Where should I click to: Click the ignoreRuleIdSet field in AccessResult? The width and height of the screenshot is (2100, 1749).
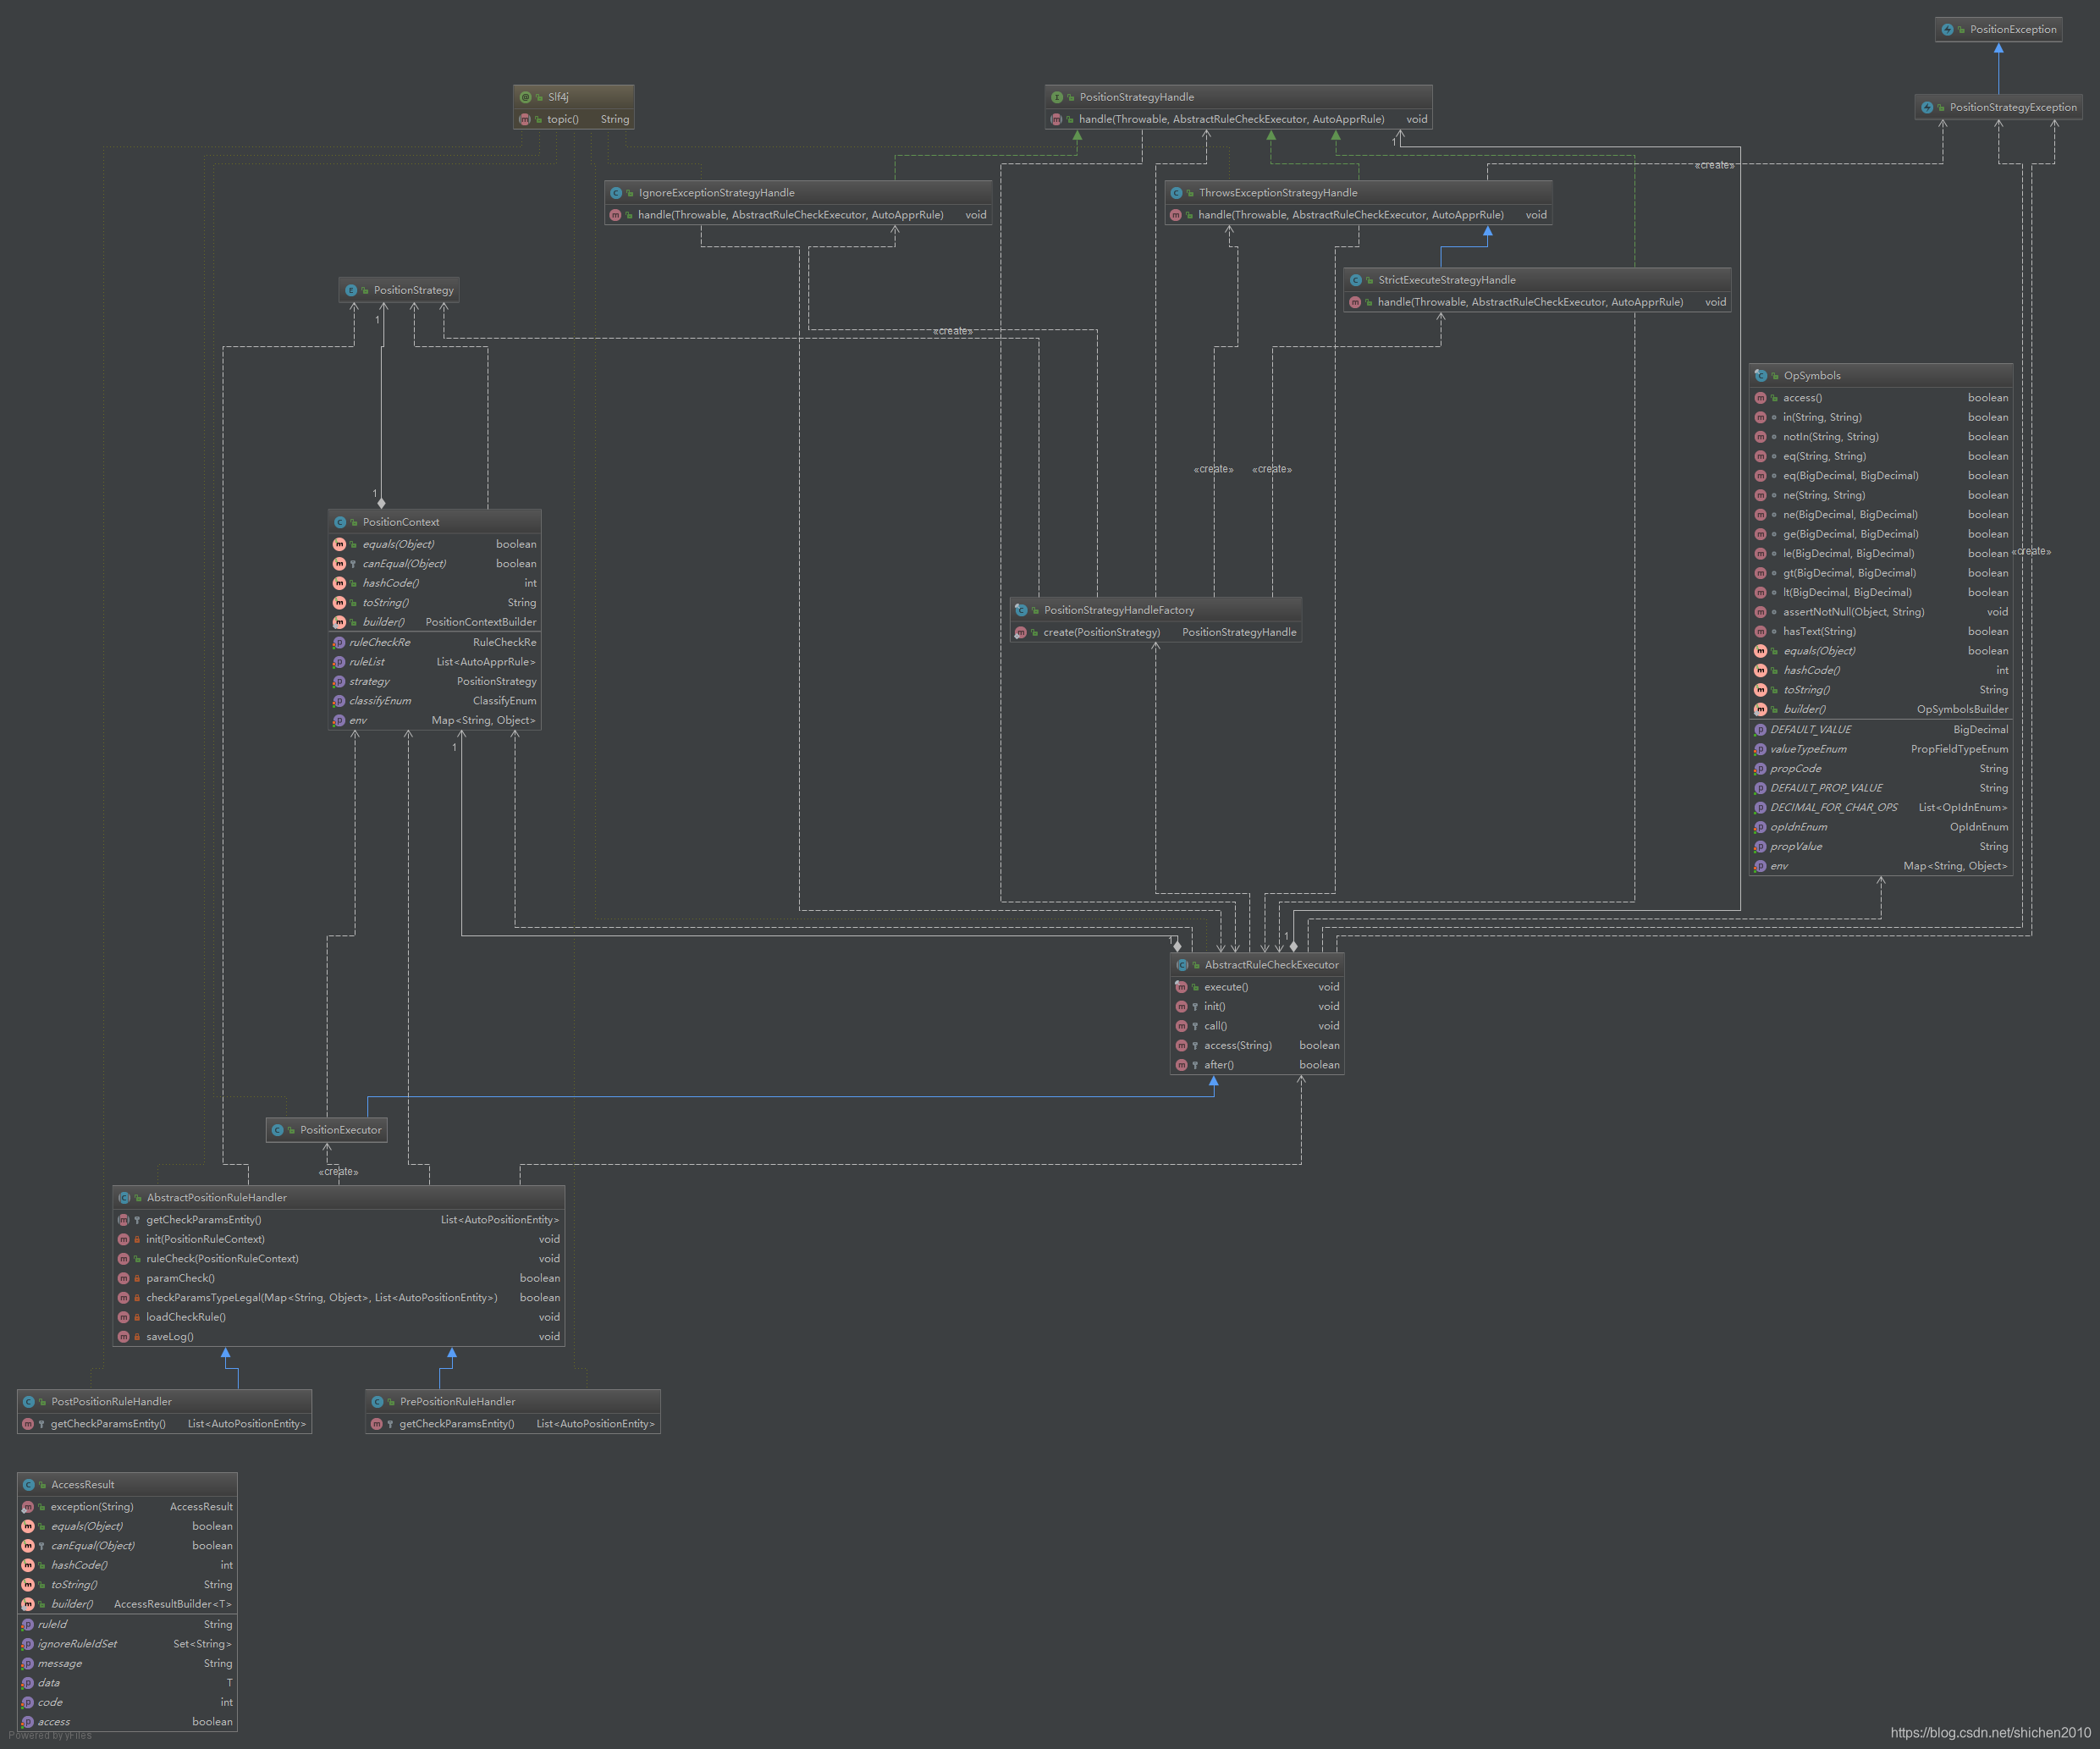click(x=77, y=1644)
